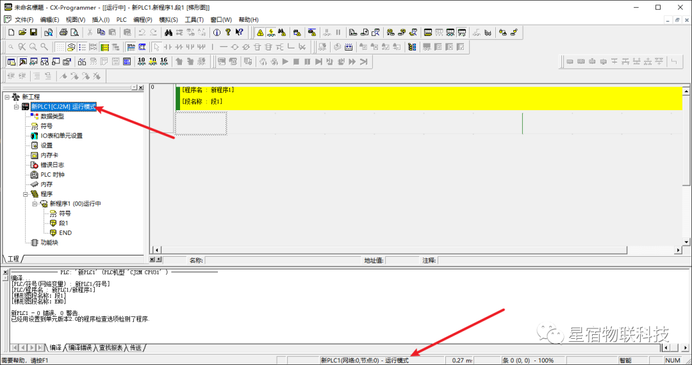Toggle the grid display toolbar button
Image resolution: width=692 pixels, height=365 pixels.
59,47
